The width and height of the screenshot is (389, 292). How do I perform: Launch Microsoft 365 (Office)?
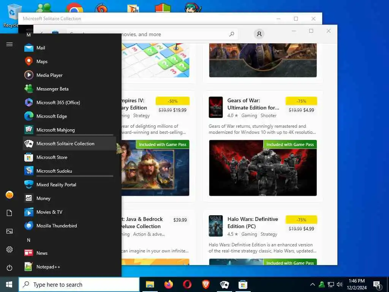(70, 102)
